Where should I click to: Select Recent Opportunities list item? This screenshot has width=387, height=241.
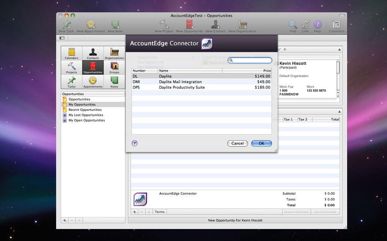point(93,110)
